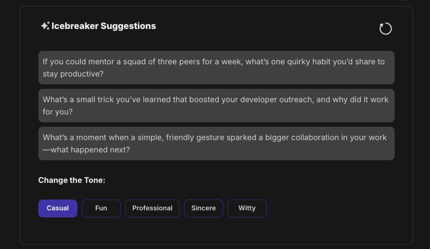Click the refresh suggestions icon

(x=385, y=29)
